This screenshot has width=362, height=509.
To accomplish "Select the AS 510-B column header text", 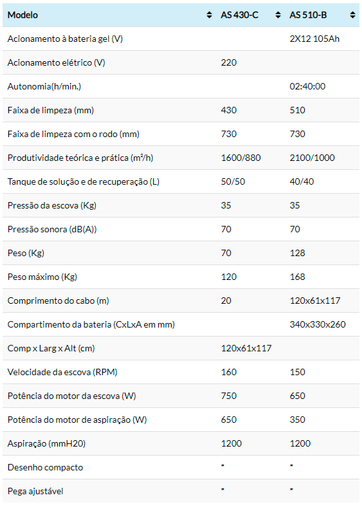I will (x=308, y=15).
